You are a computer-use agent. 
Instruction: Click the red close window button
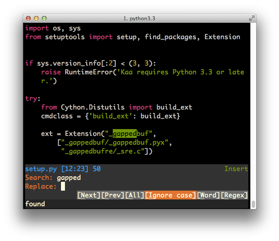click(x=28, y=18)
